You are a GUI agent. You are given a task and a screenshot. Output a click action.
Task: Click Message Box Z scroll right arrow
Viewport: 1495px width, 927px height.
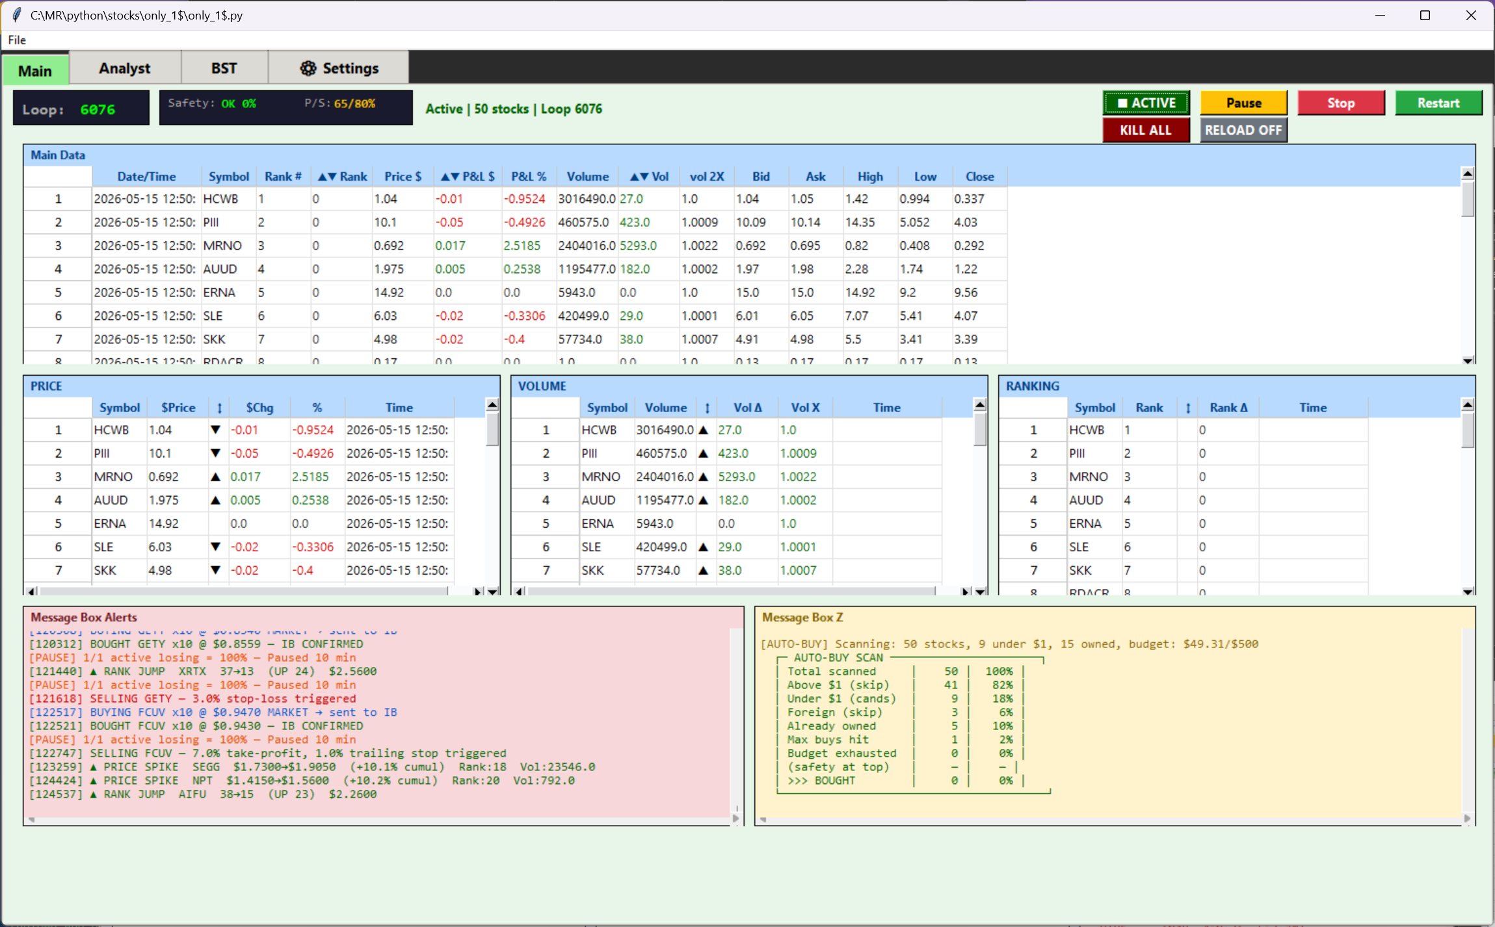(x=1468, y=818)
